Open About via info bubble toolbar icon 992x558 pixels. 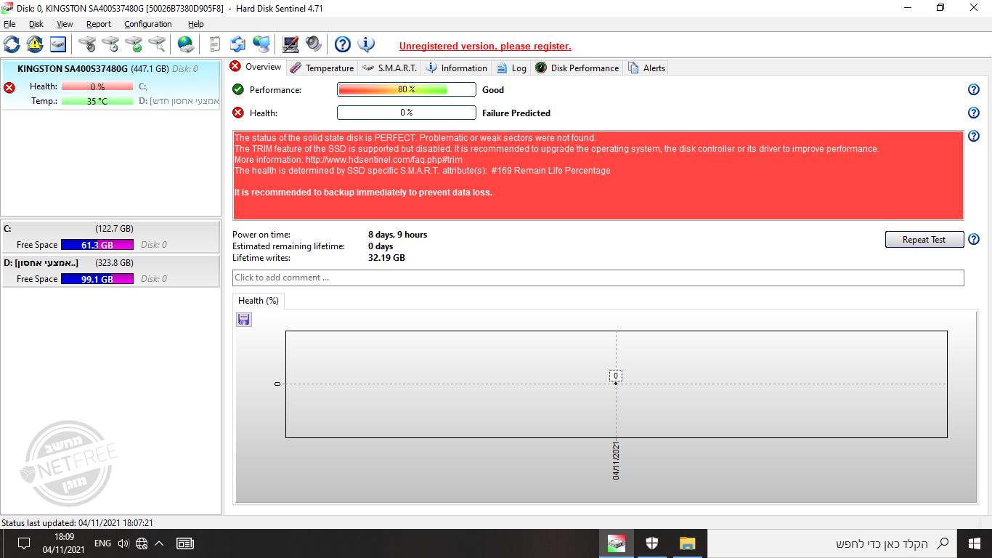coord(366,44)
